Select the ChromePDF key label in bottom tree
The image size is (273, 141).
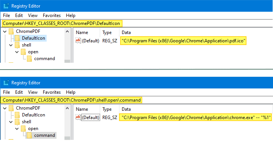(x=28, y=108)
